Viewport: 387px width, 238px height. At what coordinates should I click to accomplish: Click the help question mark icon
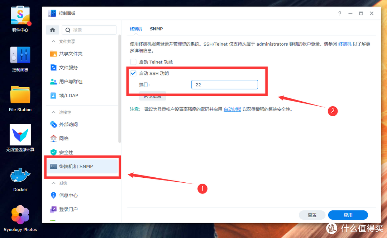coord(340,13)
